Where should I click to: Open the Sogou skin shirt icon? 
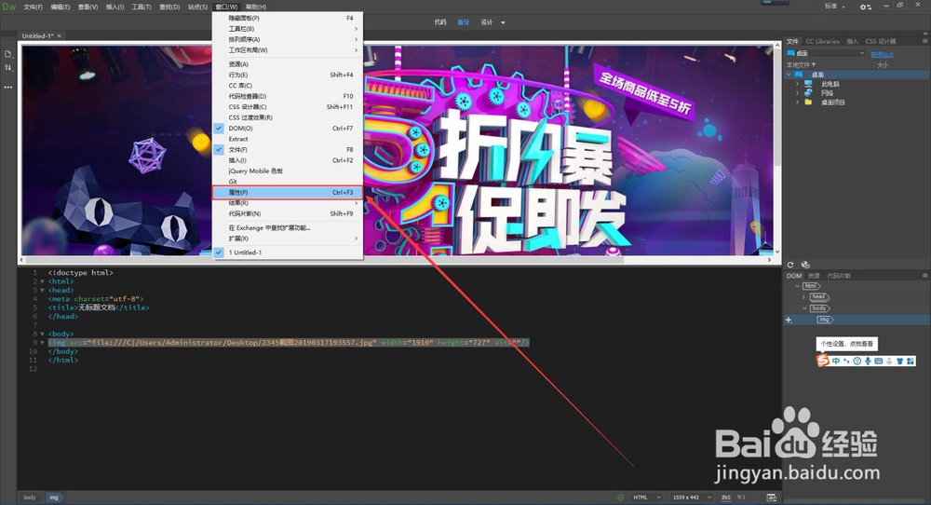(x=899, y=361)
